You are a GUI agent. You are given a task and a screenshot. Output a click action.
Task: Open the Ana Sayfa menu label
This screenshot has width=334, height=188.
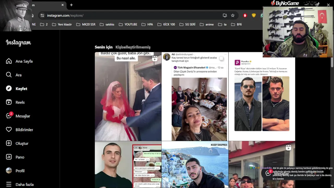(x=24, y=61)
